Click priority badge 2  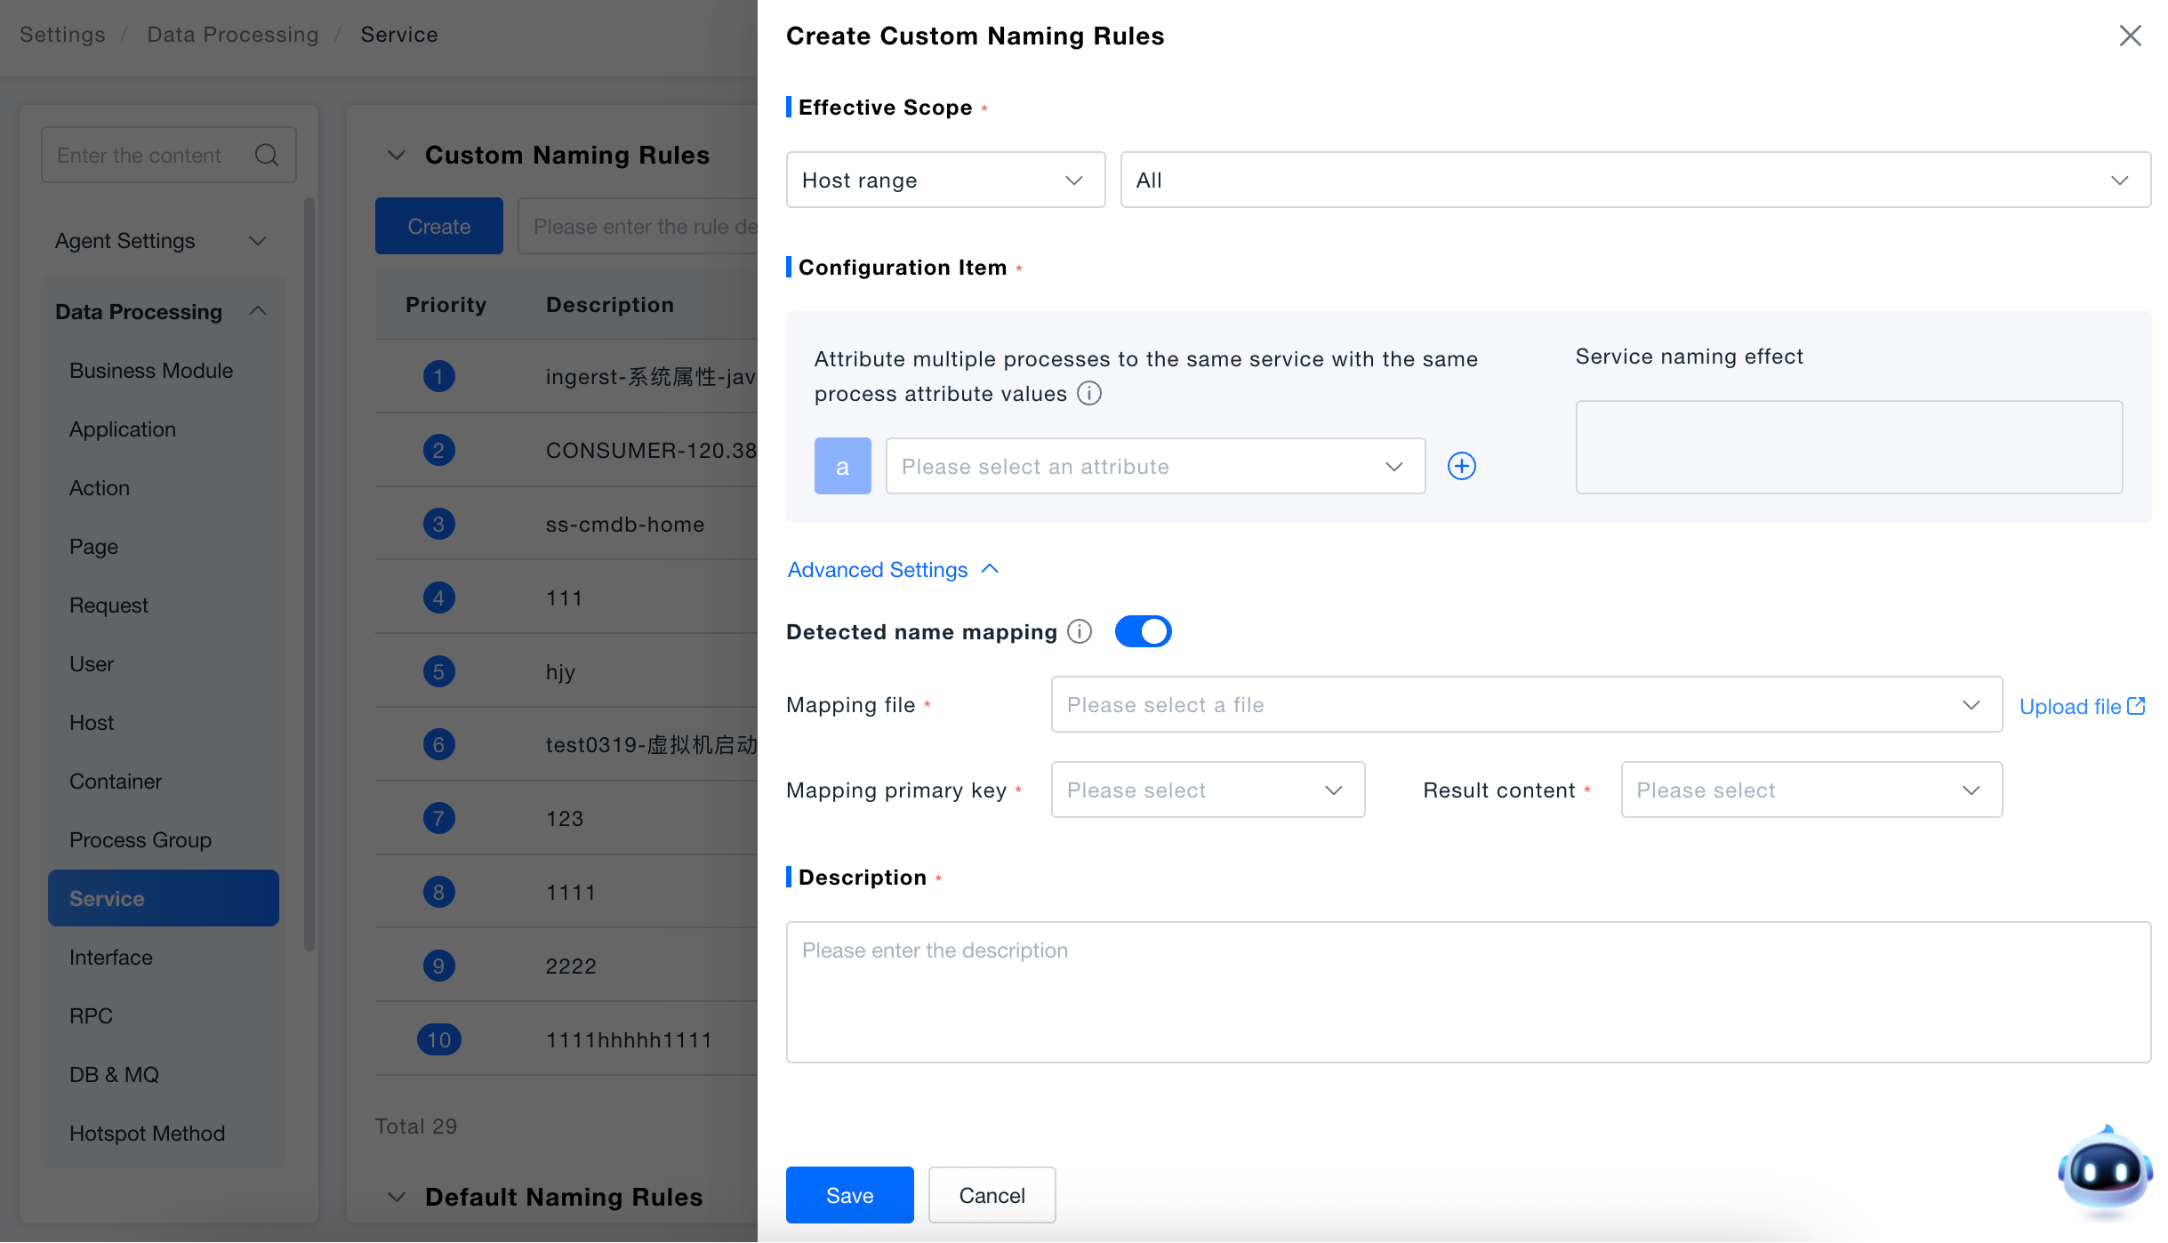pyautogui.click(x=438, y=450)
